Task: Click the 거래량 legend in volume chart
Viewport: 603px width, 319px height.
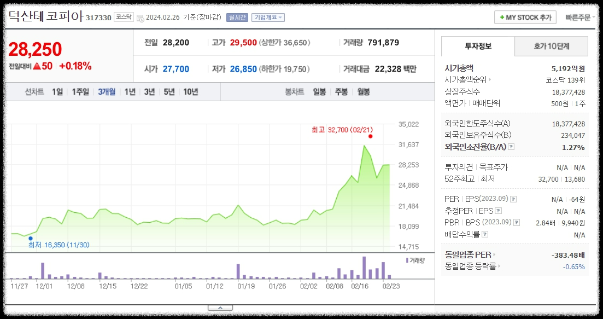Action: tap(415, 260)
